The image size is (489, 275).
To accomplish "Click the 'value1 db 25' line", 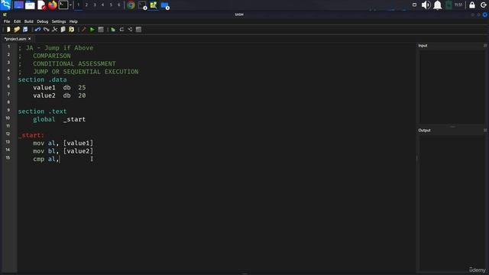I will tap(60, 88).
